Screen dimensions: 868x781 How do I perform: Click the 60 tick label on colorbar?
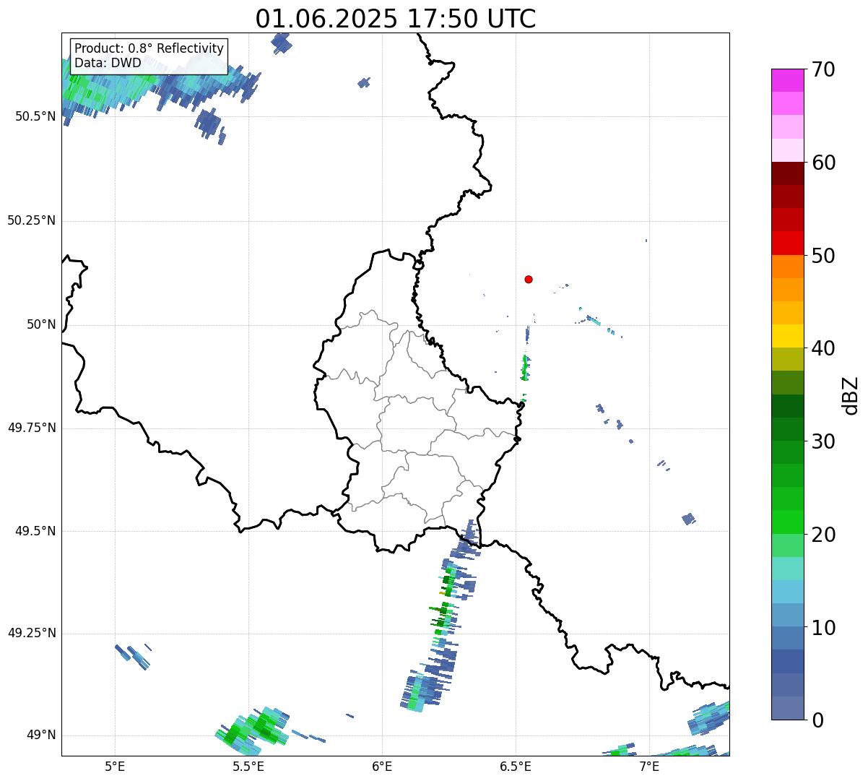point(823,163)
